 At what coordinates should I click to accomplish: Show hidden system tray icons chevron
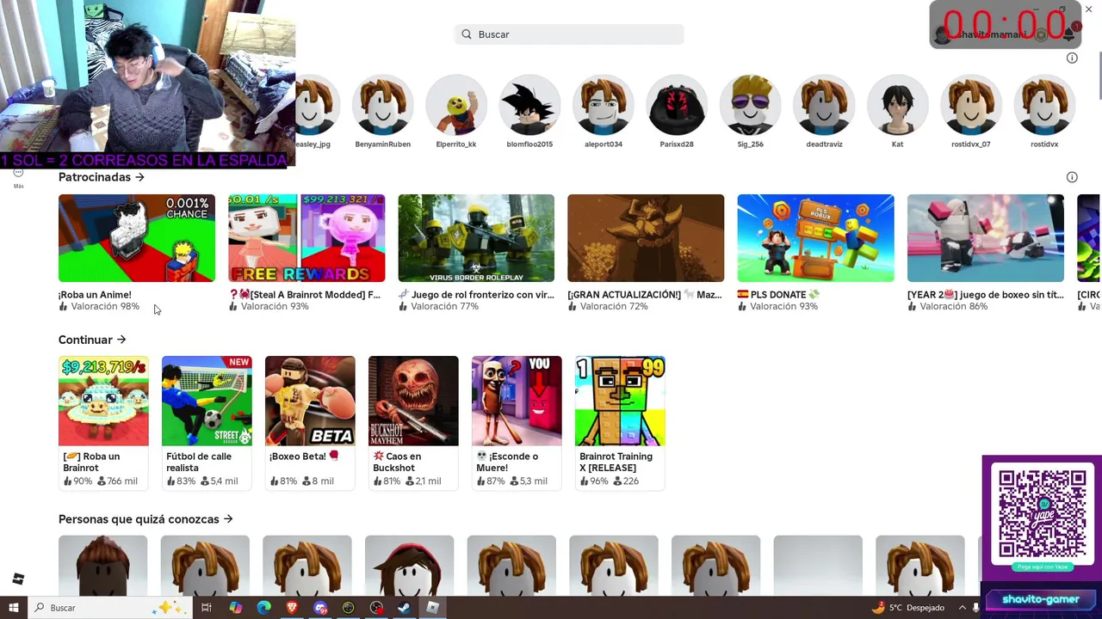point(962,608)
